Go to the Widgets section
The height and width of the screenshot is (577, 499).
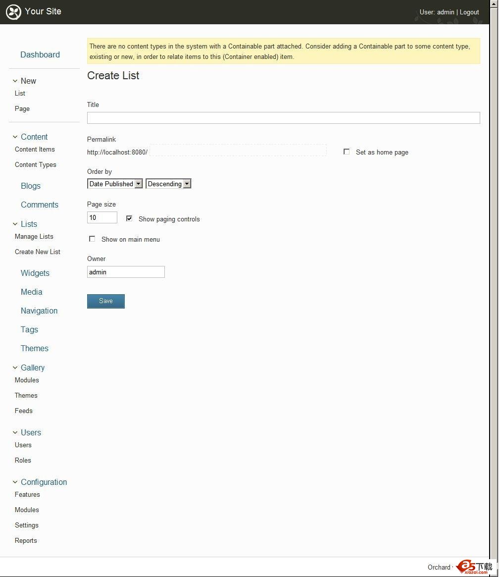tap(35, 273)
